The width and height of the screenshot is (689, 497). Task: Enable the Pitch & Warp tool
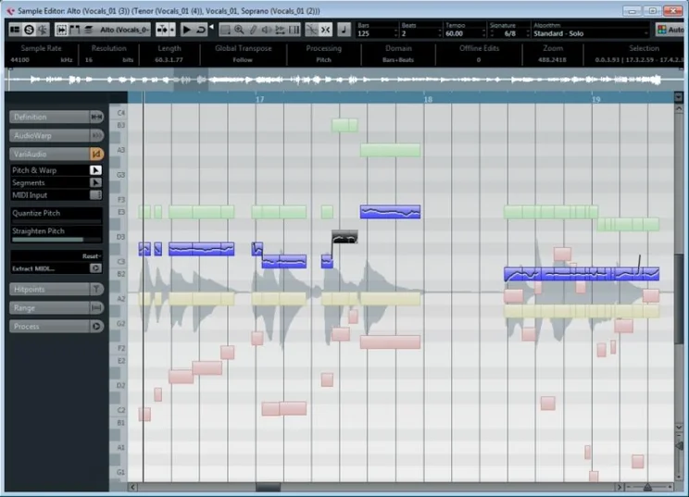click(x=95, y=170)
